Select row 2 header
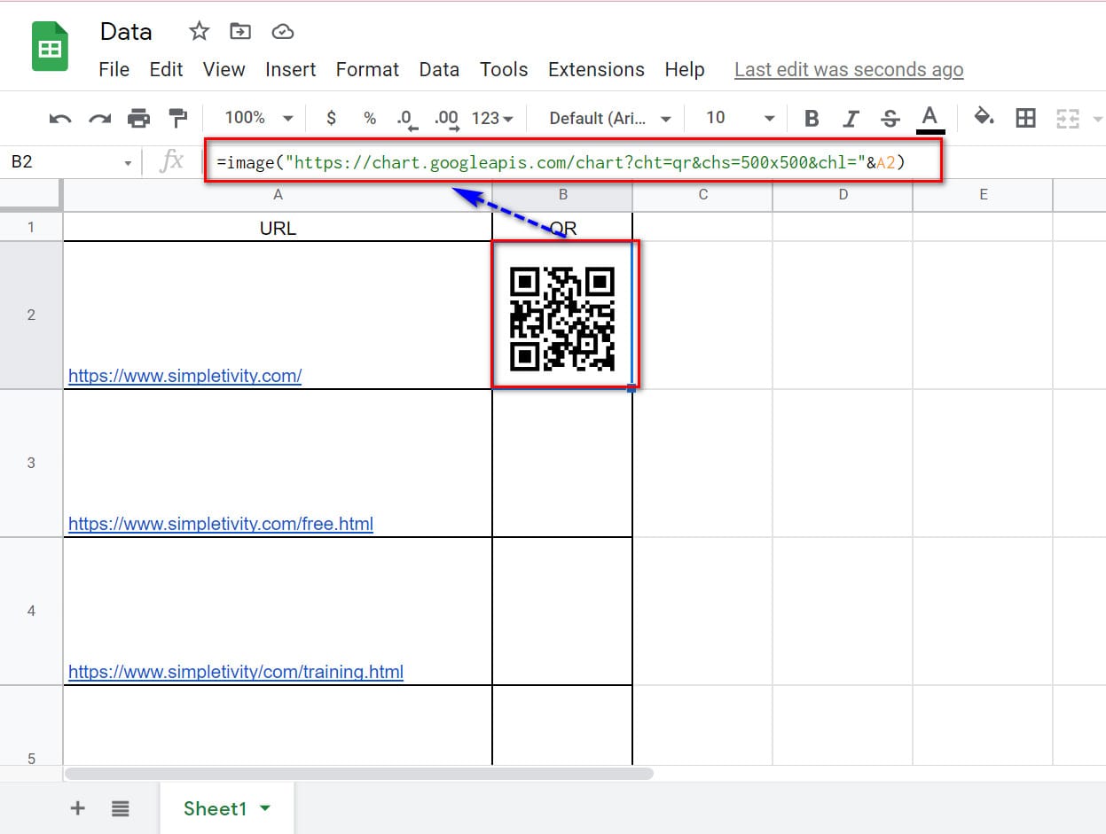 tap(31, 315)
